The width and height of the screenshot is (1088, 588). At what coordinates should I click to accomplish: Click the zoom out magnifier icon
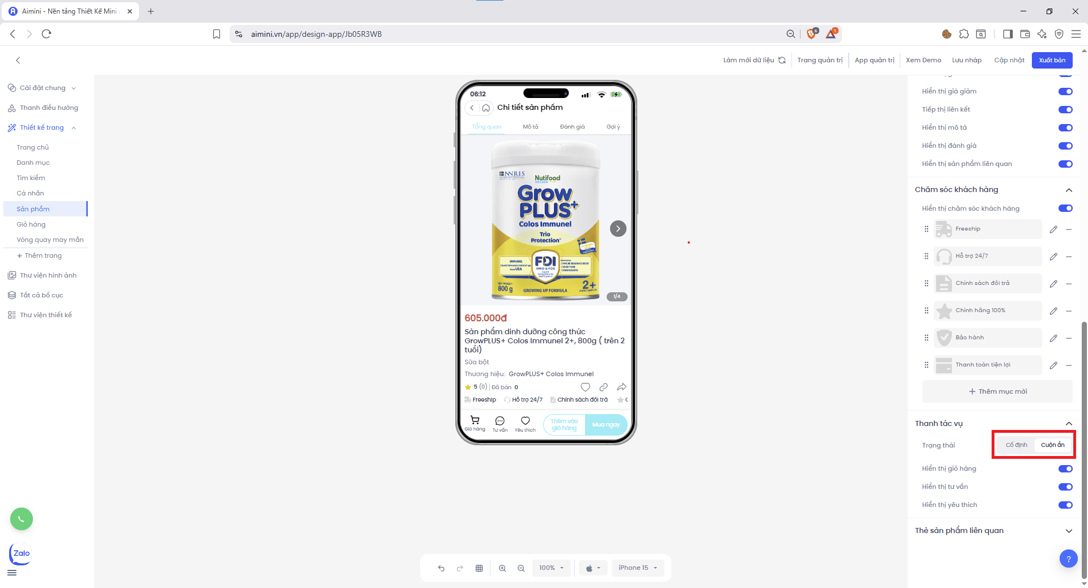pyautogui.click(x=521, y=568)
